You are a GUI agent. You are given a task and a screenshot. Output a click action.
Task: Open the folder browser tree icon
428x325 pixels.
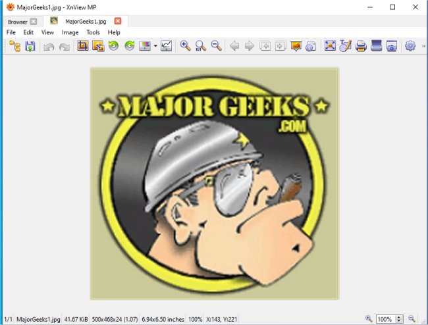[x=14, y=46]
